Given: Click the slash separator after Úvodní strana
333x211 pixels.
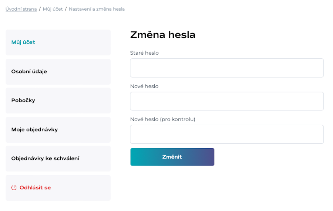Looking at the screenshot, I should pos(40,9).
